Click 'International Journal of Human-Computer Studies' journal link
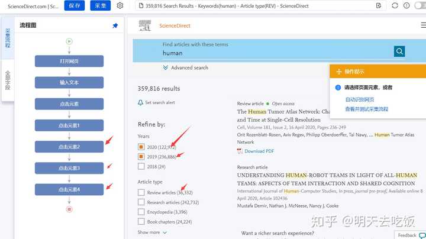 pos(286,191)
